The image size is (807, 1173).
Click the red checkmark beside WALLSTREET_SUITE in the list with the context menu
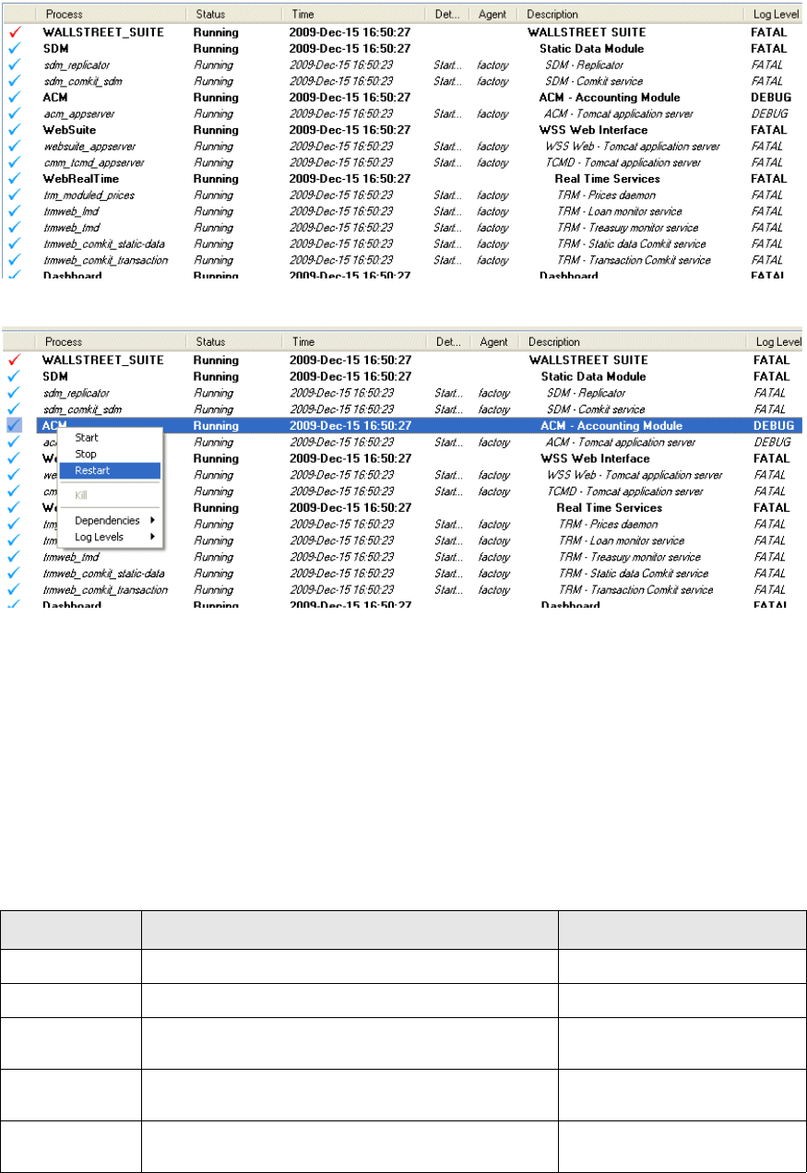coord(14,361)
